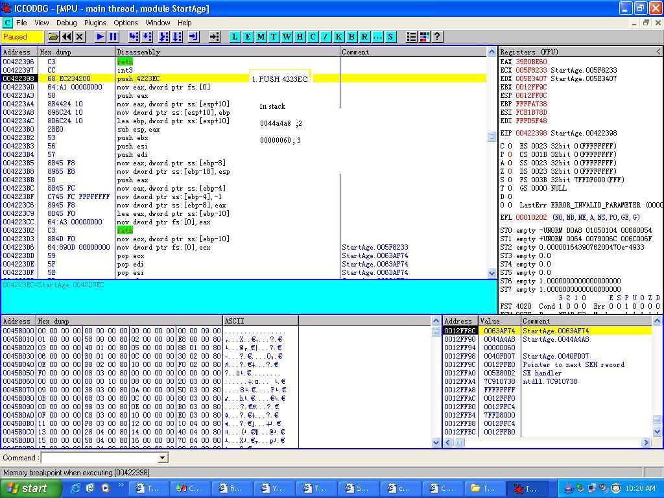Open the View menu
664x498 pixels.
41,23
